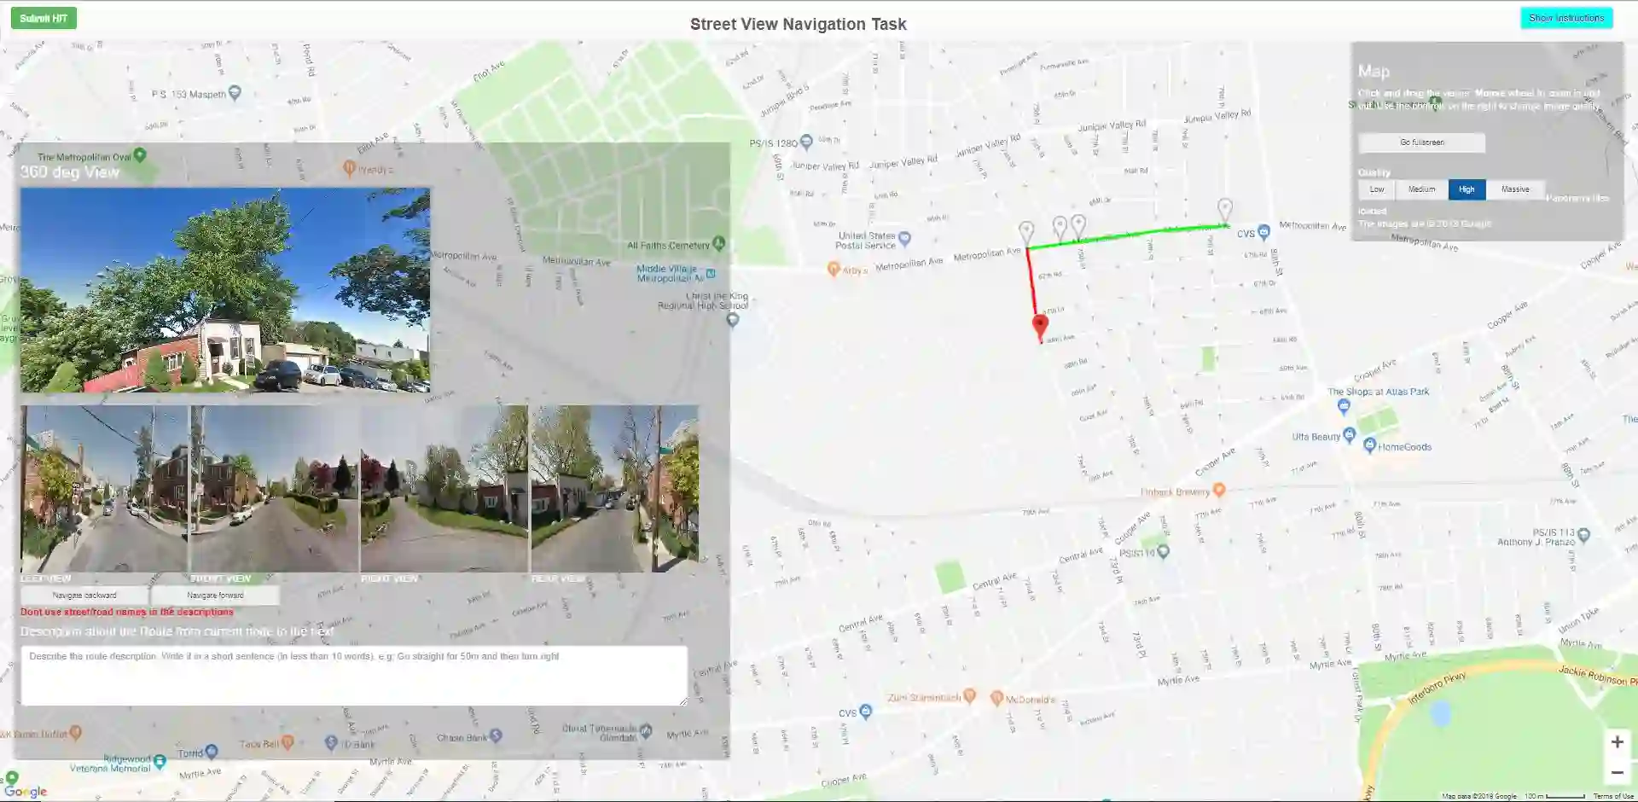Open the left view street image
The width and height of the screenshot is (1638, 802).
tap(104, 488)
